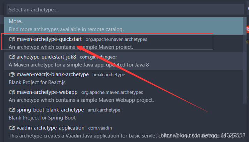Click the com.vaadin group label
249x142 pixels.
coord(100,128)
